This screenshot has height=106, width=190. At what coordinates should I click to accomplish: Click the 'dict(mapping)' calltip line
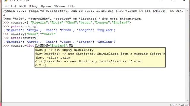point(100,54)
